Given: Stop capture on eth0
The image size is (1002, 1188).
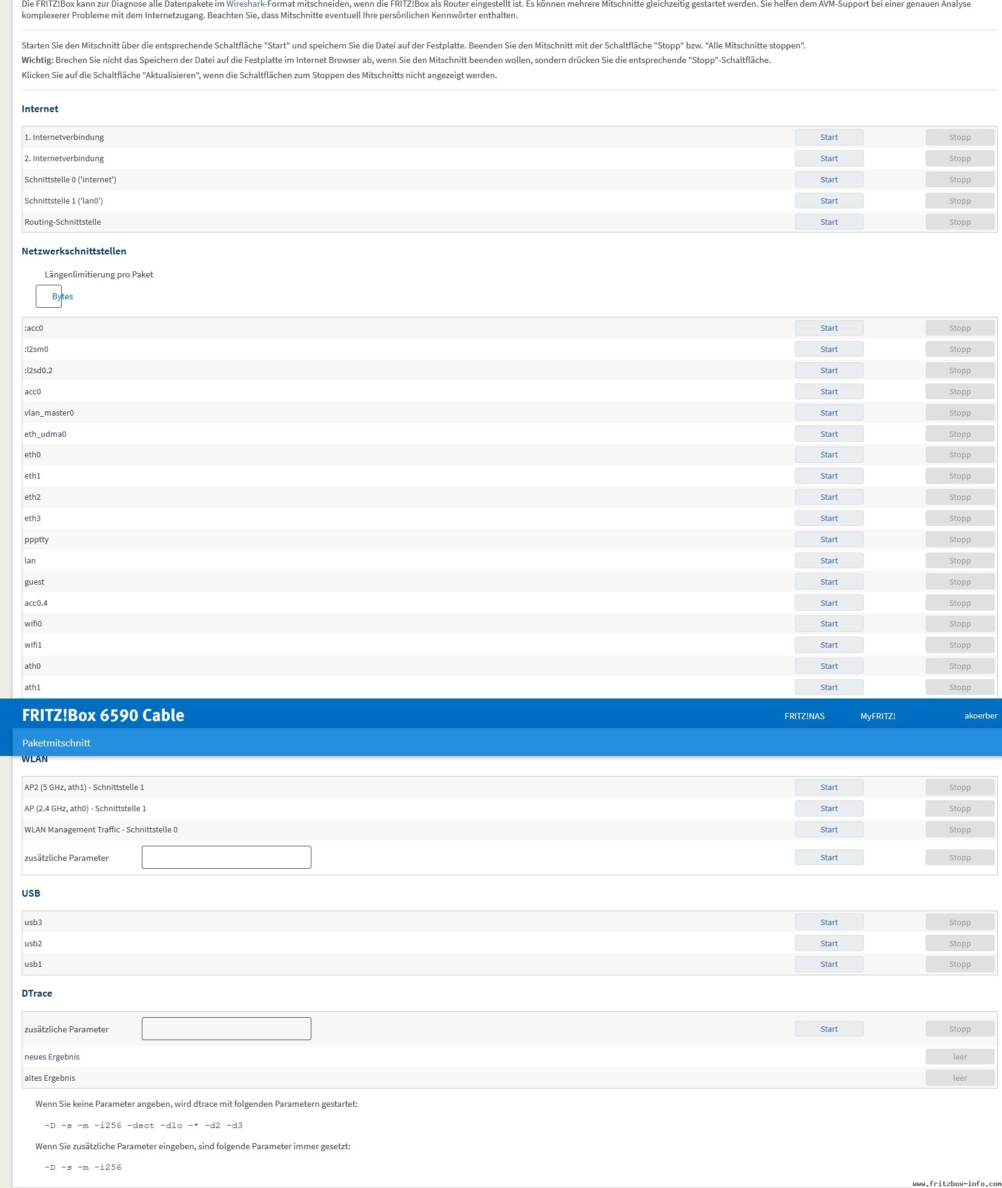Looking at the screenshot, I should (960, 455).
